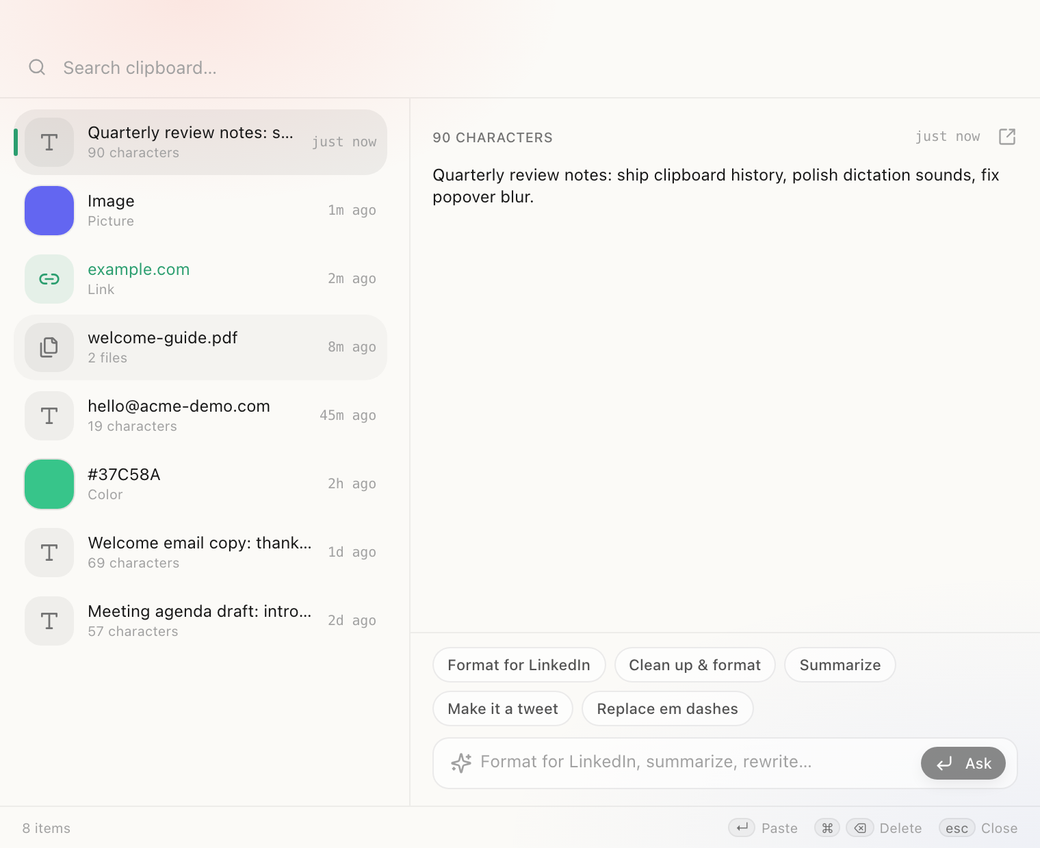Select the Image entry title
Viewport: 1040px width, 848px height.
(x=111, y=201)
